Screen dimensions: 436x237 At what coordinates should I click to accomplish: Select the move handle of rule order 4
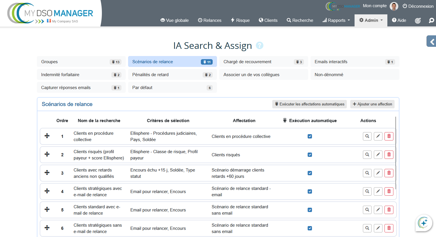[47, 191]
